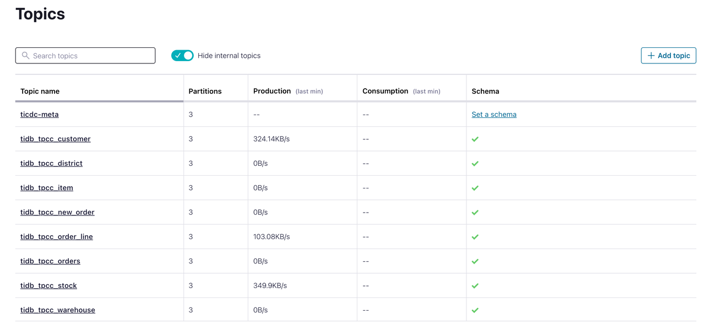The image size is (705, 330).
Task: Click green schema checkmark for tidb_tpcc_item
Action: [x=475, y=188]
